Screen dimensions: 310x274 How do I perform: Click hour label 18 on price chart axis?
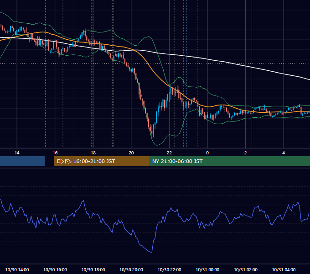pyautogui.click(x=93, y=153)
